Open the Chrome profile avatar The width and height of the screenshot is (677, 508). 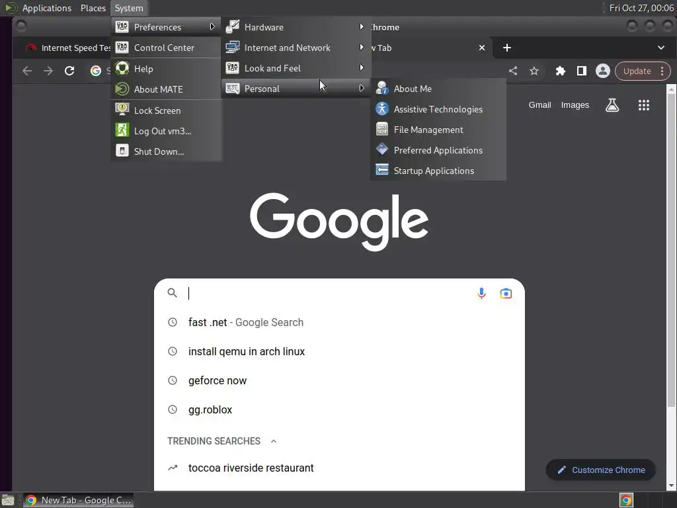point(603,71)
